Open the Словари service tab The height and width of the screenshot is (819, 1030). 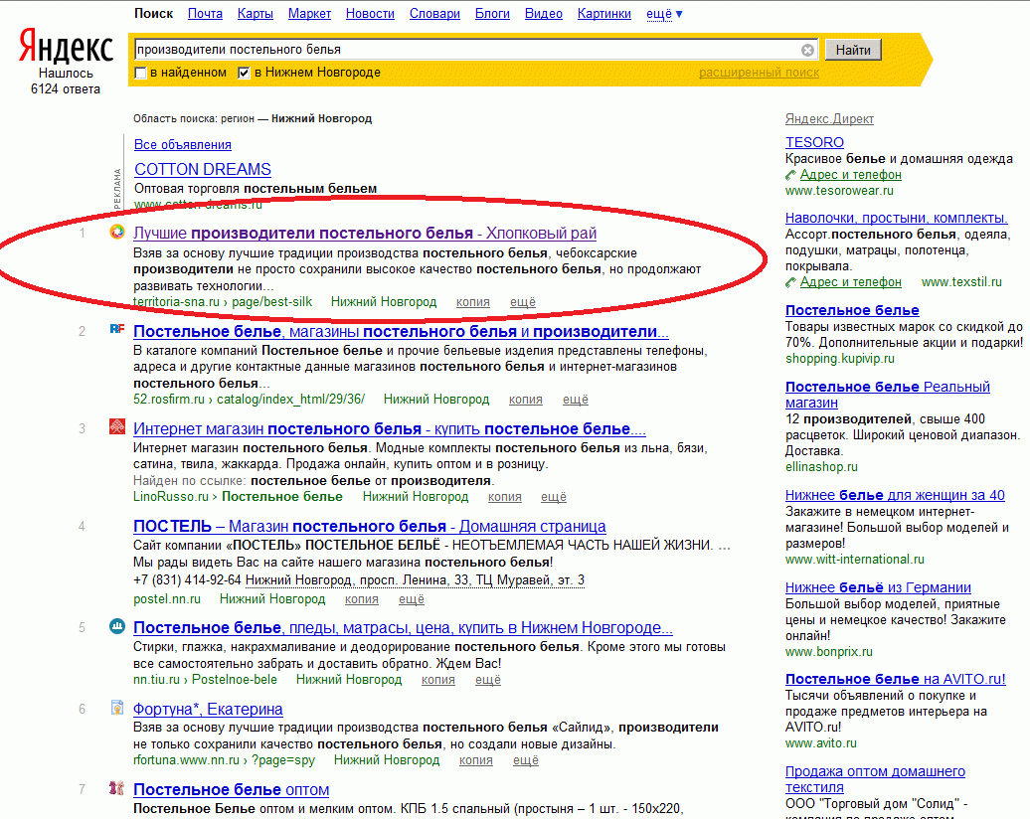point(434,14)
